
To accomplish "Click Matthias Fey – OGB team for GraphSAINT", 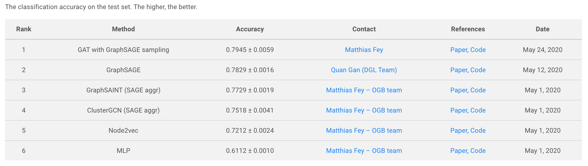I will pyautogui.click(x=364, y=90).
